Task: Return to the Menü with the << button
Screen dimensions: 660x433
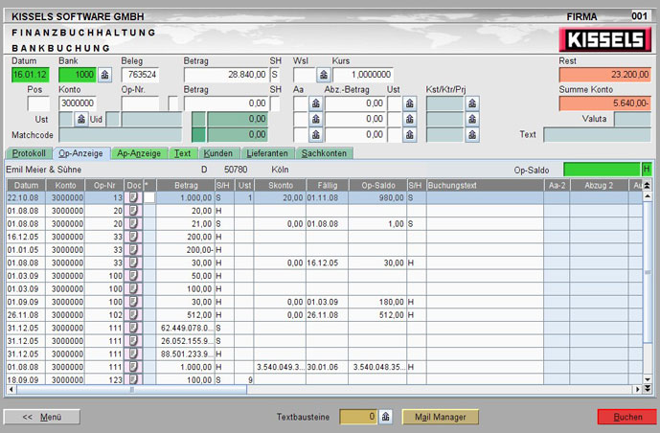Action: pyautogui.click(x=42, y=417)
